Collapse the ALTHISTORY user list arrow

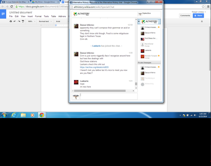coord(139,21)
